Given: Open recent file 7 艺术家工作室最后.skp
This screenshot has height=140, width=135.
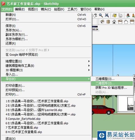Looking at the screenshot, I should (46, 128).
